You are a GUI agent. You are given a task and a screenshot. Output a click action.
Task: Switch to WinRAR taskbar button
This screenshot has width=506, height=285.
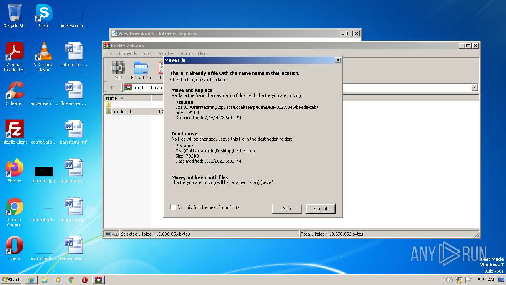coord(98,280)
